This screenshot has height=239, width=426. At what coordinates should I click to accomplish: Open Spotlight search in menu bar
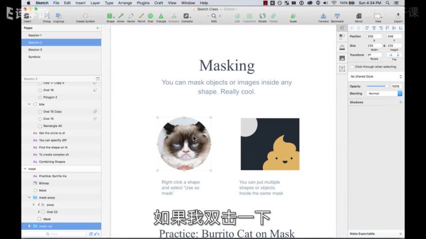(x=388, y=2)
